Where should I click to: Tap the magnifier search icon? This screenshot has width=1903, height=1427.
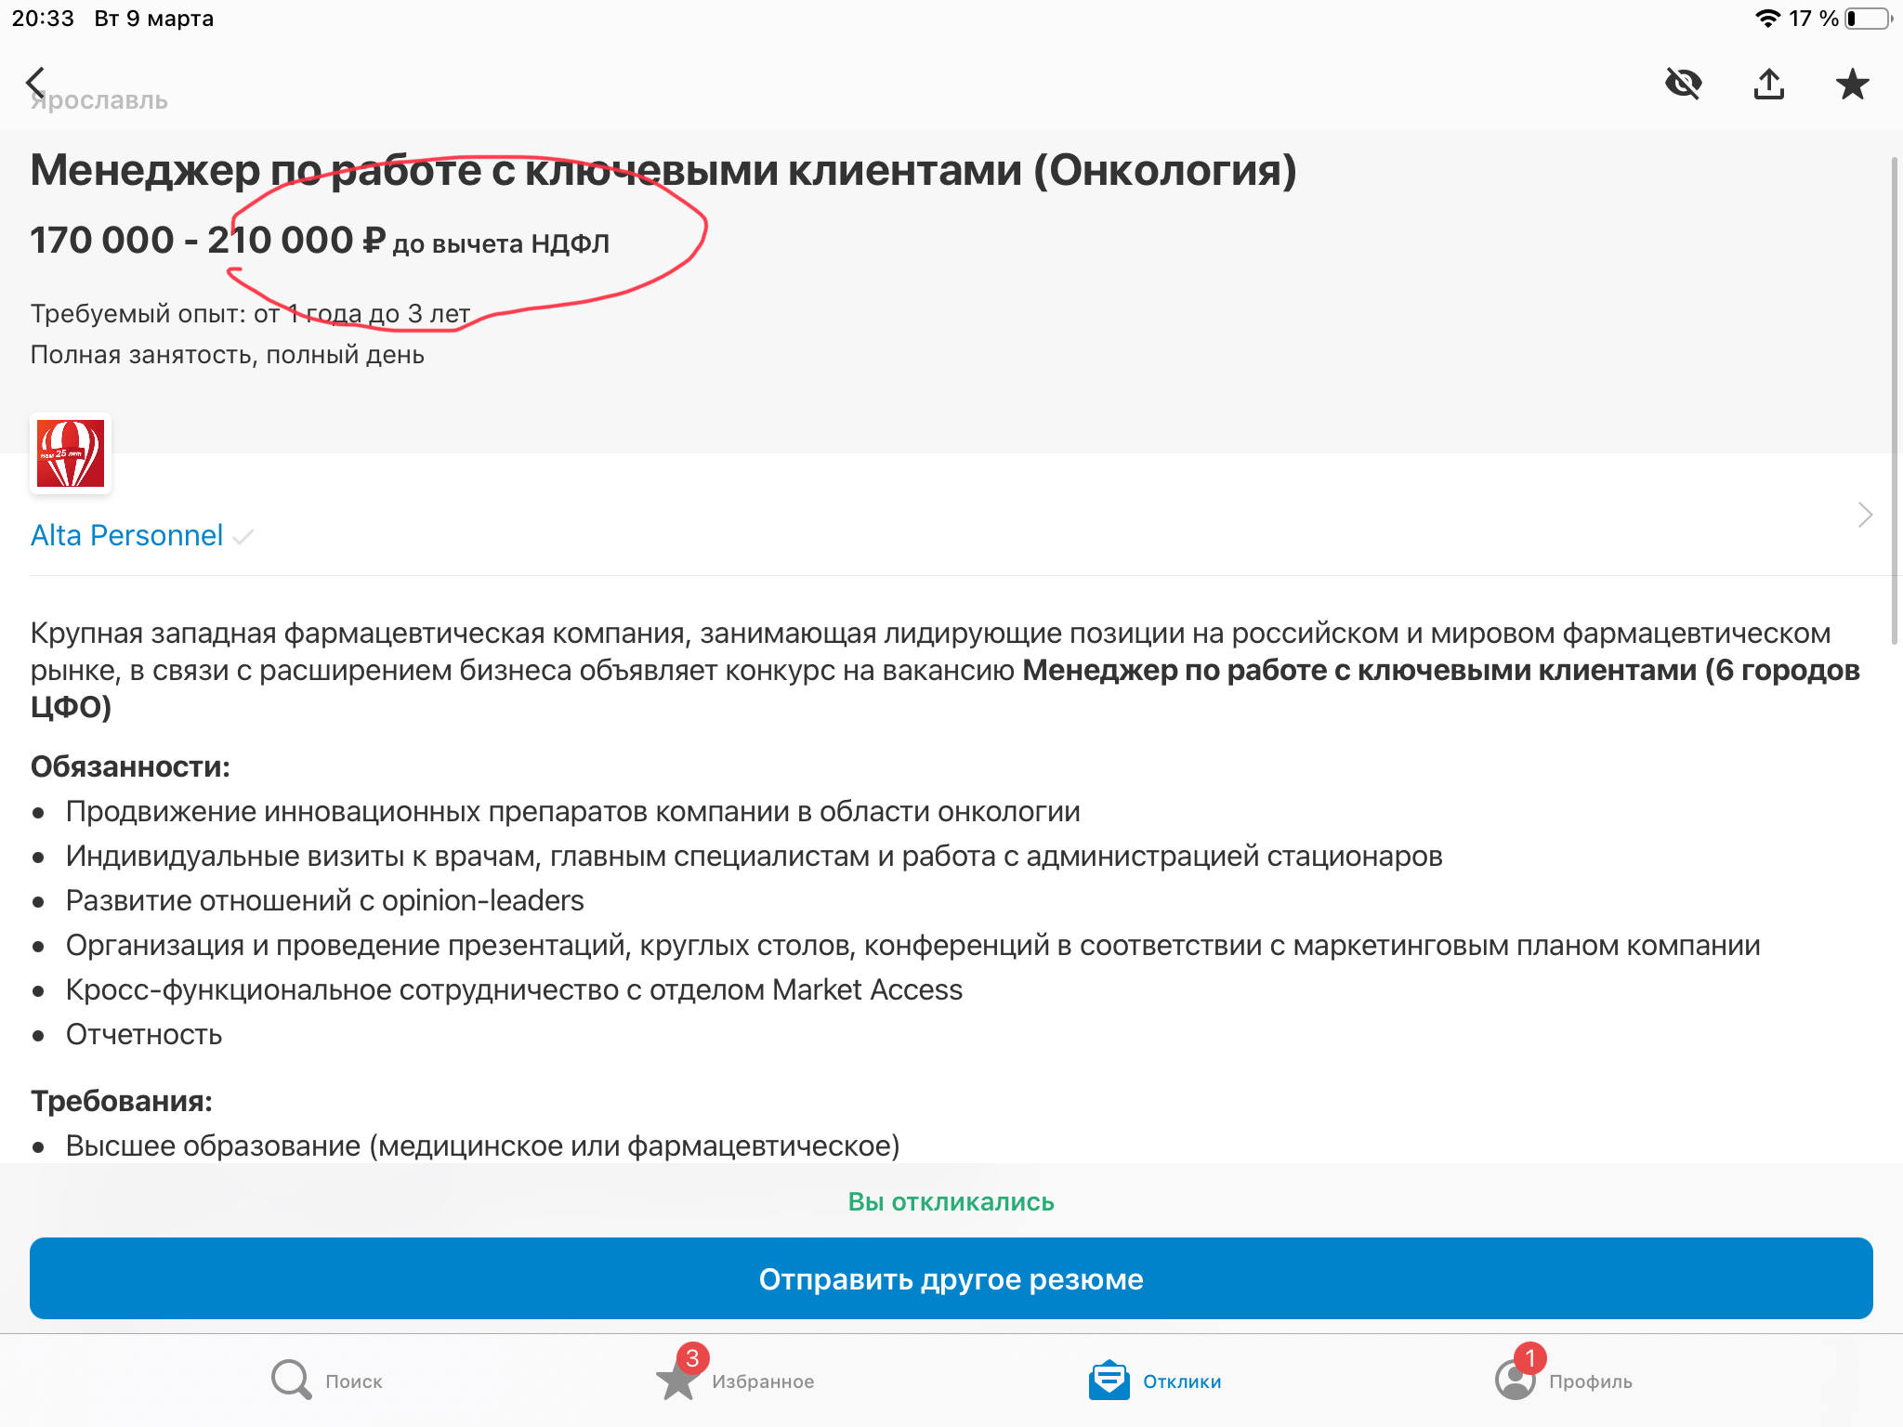291,1381
